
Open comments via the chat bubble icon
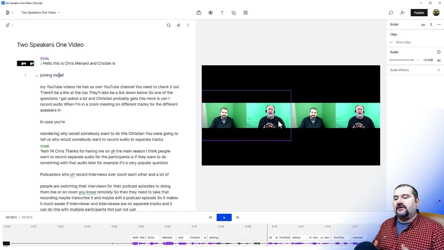(x=391, y=12)
